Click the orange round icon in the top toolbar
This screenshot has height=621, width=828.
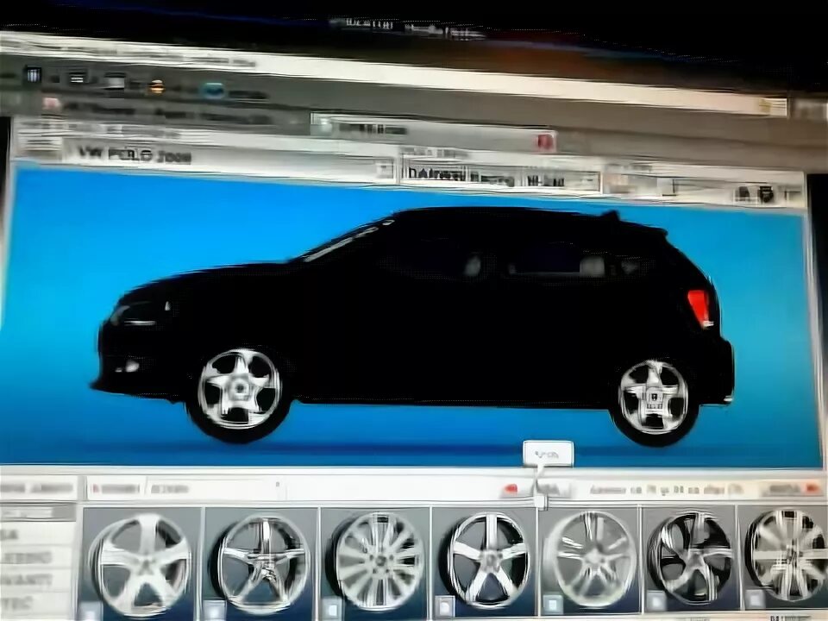156,86
